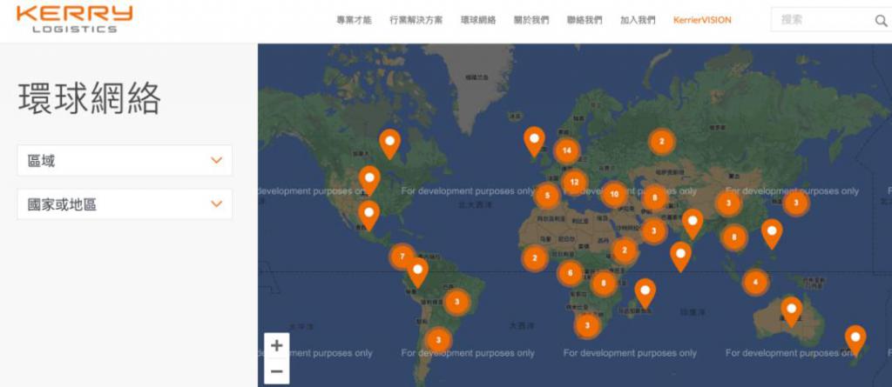Image resolution: width=892 pixels, height=387 pixels.
Task: Go to the 環球網絡 menu item
Action: point(477,20)
